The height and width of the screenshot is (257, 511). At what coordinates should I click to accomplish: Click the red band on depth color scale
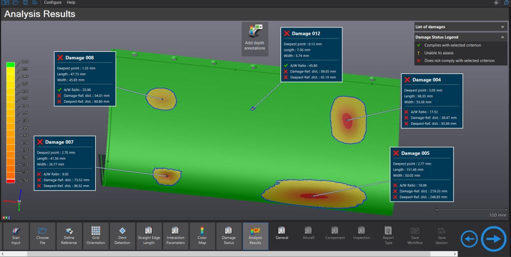[10, 180]
